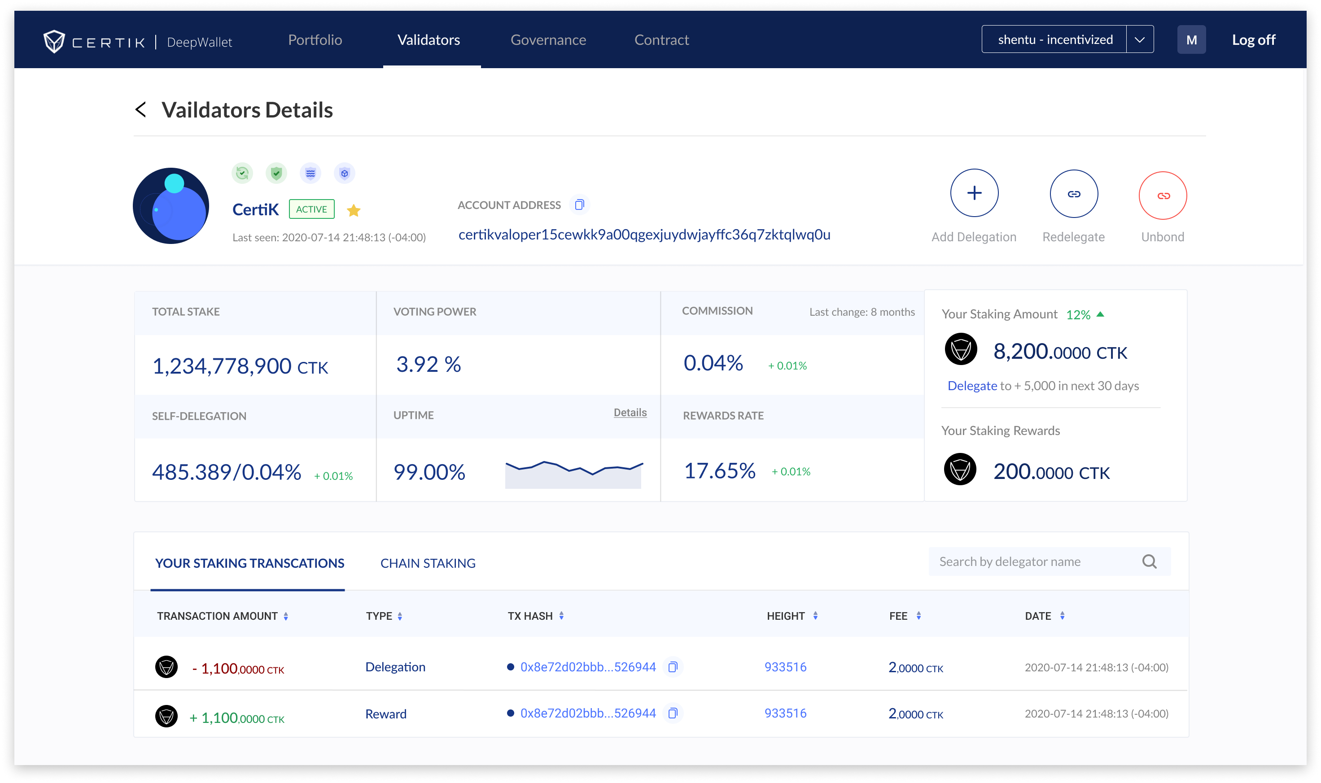Open the shentu - incentivized network dropdown
This screenshot has height=783, width=1321.
pos(1139,39)
